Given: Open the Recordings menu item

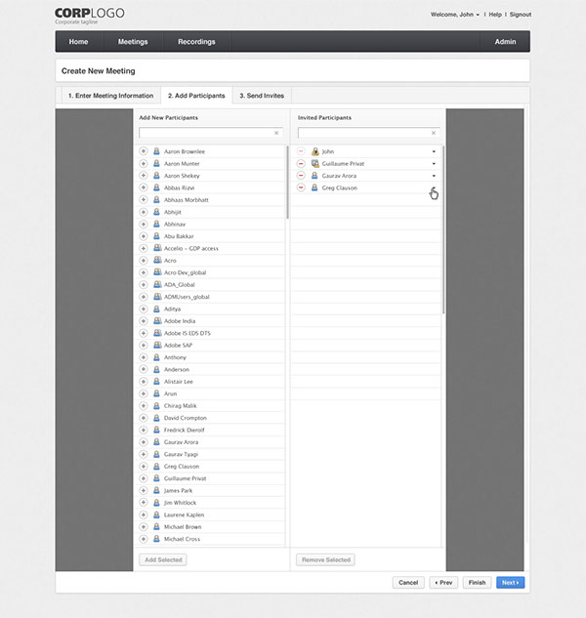Looking at the screenshot, I should (196, 42).
